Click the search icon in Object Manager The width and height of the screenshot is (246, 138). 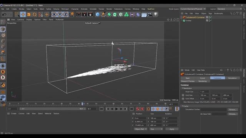click(231, 13)
